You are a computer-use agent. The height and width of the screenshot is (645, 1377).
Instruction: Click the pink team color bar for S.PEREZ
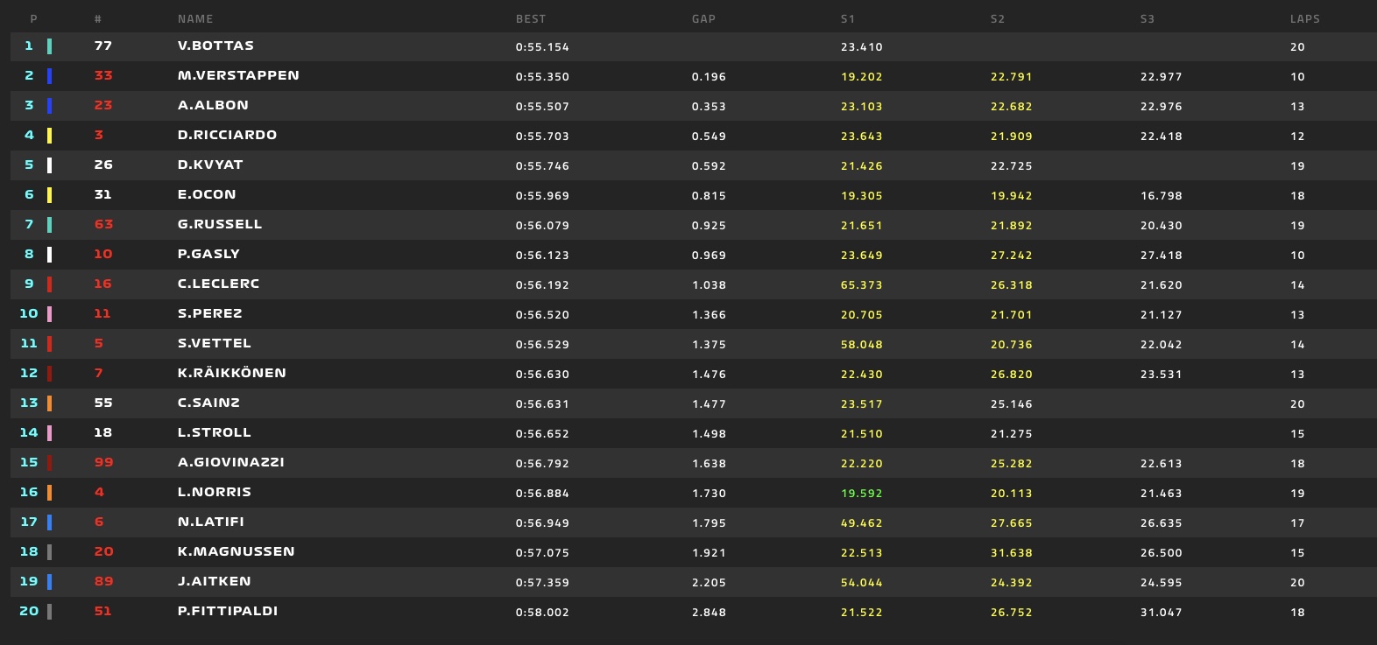(49, 314)
